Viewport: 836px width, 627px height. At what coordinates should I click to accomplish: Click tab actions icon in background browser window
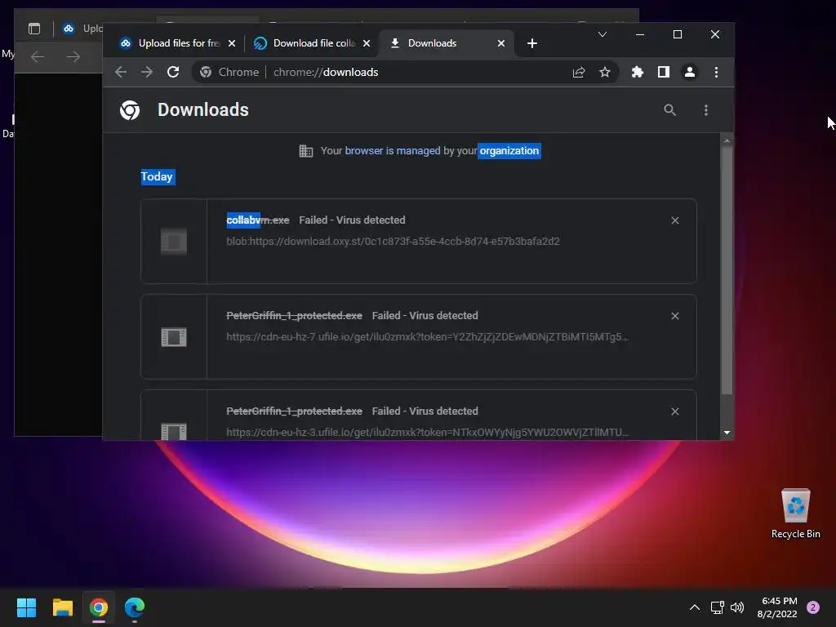coord(34,29)
